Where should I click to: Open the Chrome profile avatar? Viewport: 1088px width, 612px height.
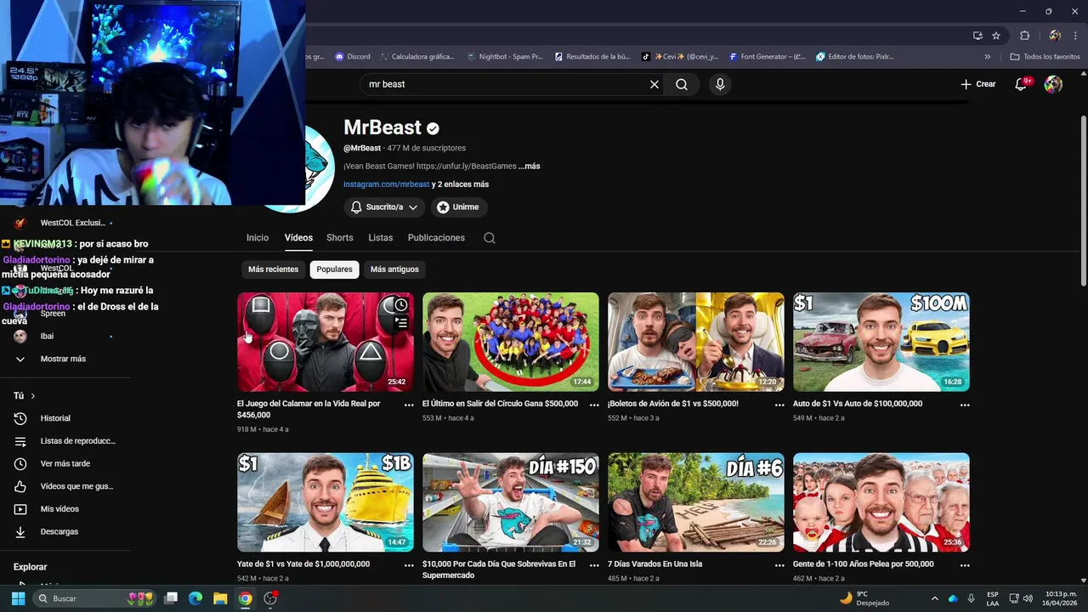(x=1055, y=36)
